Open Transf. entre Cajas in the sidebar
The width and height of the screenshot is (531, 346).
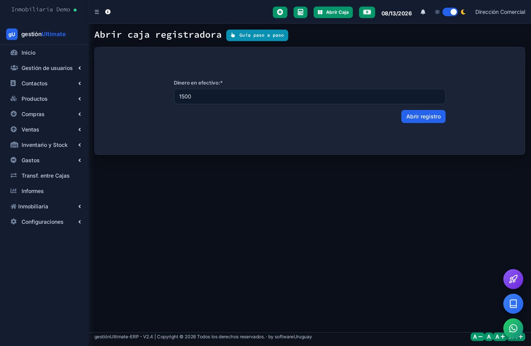(44, 176)
